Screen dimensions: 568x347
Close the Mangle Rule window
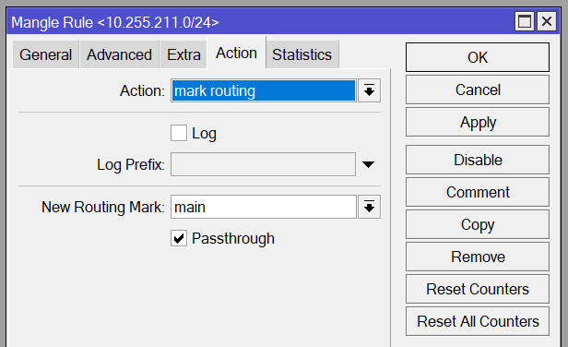(547, 21)
